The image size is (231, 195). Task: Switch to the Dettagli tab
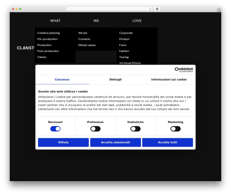(x=115, y=80)
